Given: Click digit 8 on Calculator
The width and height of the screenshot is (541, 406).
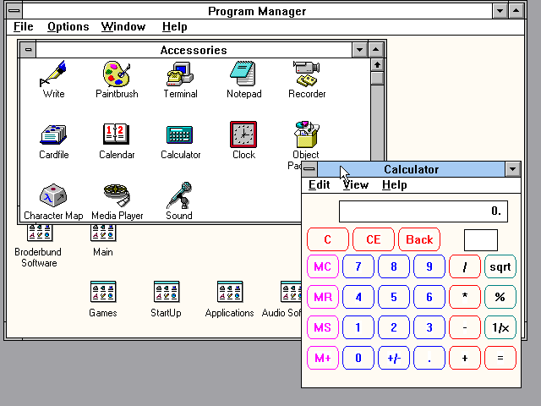Looking at the screenshot, I should [394, 266].
